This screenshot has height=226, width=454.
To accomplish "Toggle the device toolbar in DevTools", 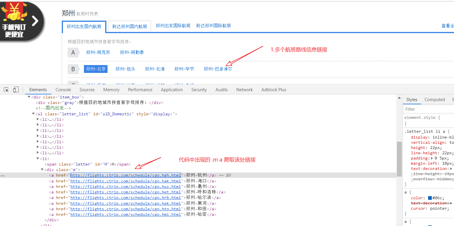I will click(x=16, y=89).
